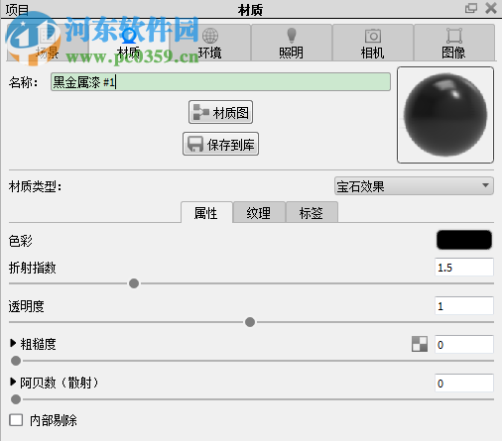Click the 阿贝数 slider handle
This screenshot has height=441, width=502.
(16, 399)
